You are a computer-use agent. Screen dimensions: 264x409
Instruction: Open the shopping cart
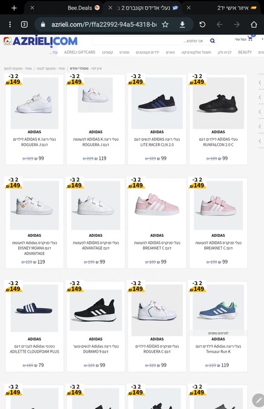click(x=250, y=38)
